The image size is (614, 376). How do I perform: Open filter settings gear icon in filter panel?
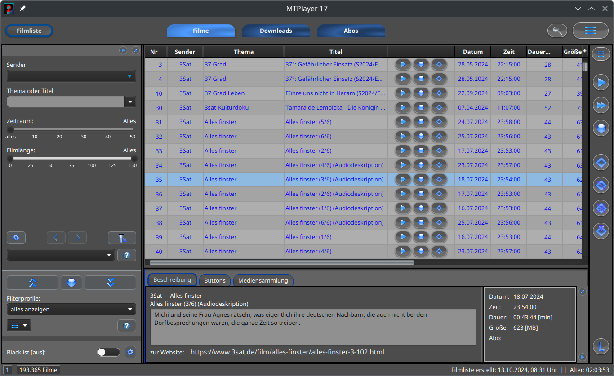coord(16,238)
